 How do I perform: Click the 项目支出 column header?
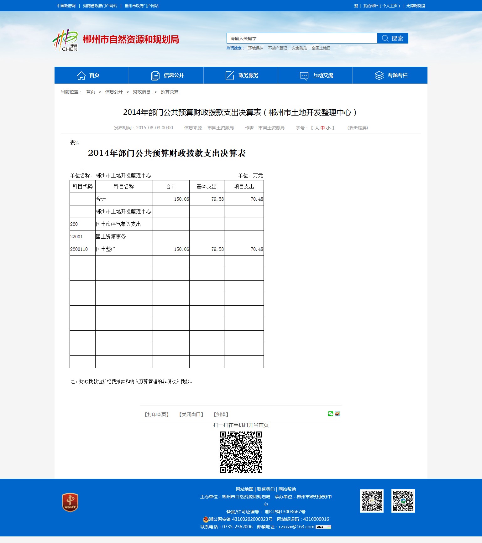tap(244, 187)
